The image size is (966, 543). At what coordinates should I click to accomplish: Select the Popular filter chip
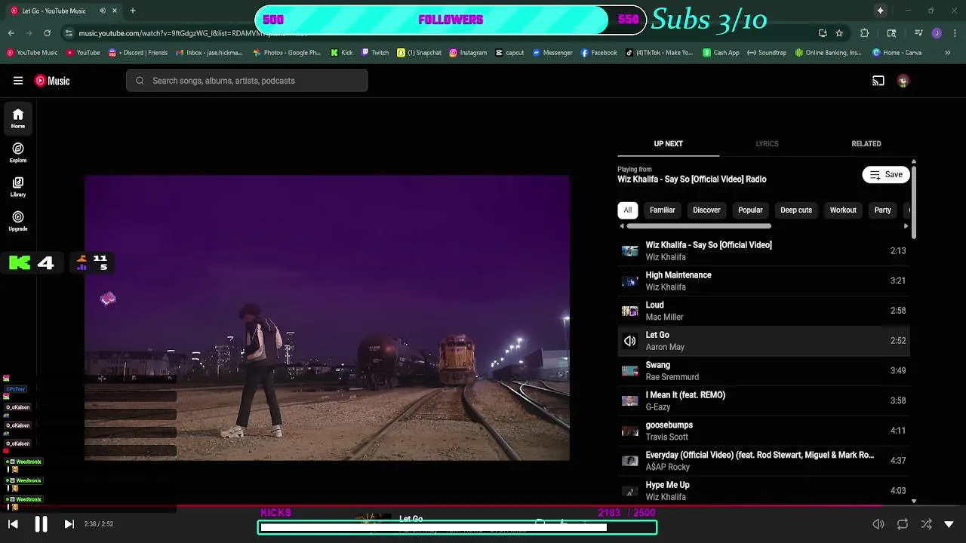750,210
